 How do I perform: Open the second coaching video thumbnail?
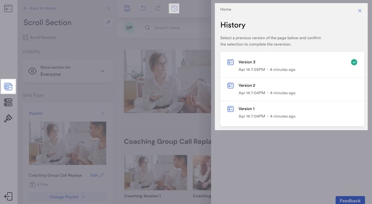click(x=202, y=173)
